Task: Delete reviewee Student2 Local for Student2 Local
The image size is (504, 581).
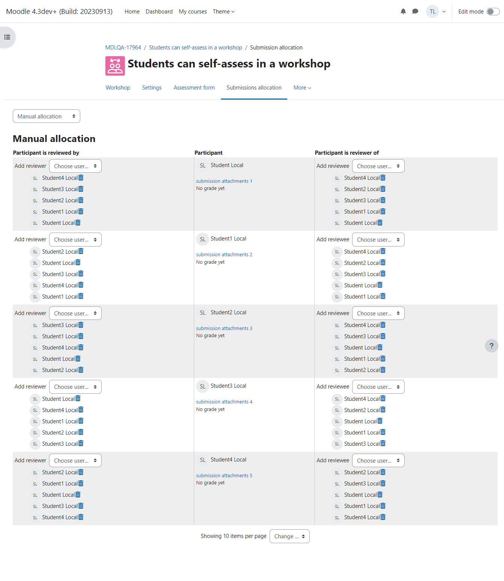Action: 383,370
